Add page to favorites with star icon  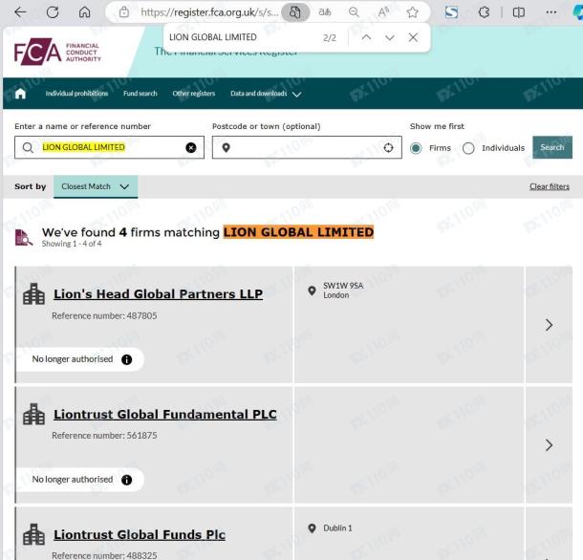point(412,12)
